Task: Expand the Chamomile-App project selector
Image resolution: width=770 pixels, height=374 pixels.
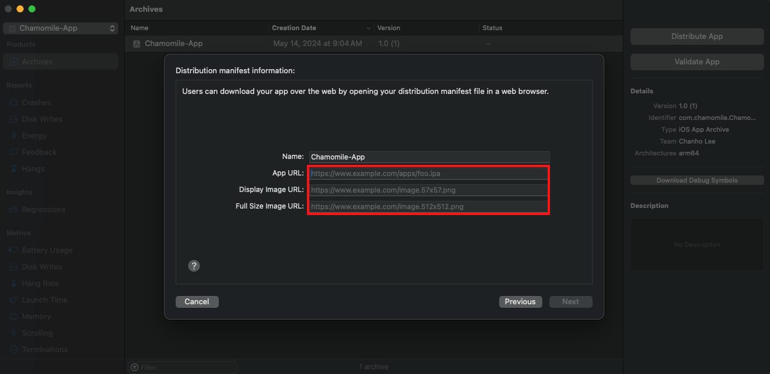Action: click(x=60, y=28)
